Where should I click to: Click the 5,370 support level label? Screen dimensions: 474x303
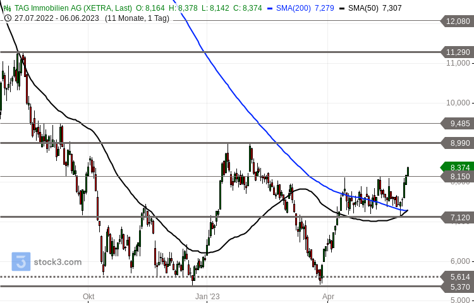click(457, 287)
